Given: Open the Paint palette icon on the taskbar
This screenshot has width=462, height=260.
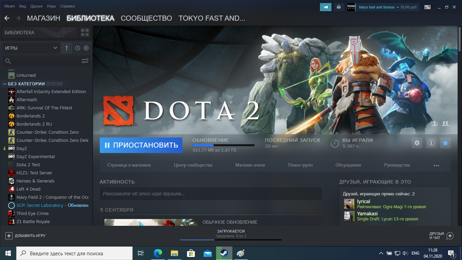Looking at the screenshot, I should [240, 253].
